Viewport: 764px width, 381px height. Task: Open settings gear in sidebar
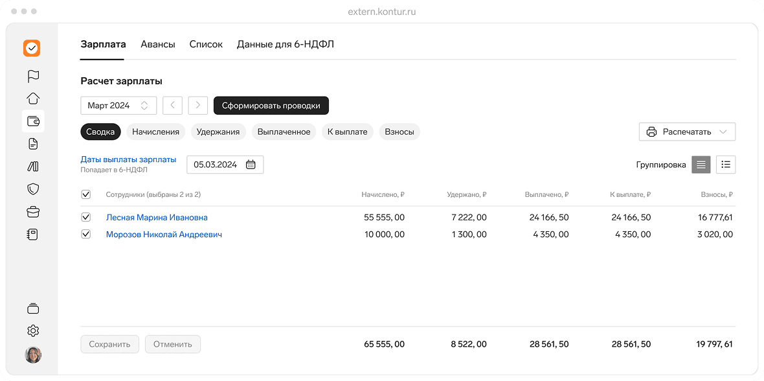click(x=33, y=330)
